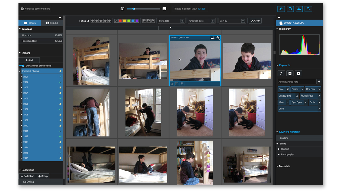Screen dimensions: 341x192
Task: Click the photo grid vertical scrollbar
Action: [x=274, y=53]
